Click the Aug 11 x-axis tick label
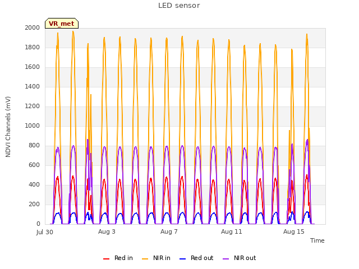The width and height of the screenshot is (359, 269). [232, 231]
